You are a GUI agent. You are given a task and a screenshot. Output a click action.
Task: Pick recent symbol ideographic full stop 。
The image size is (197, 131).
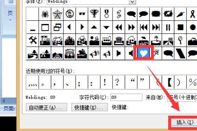click(45, 82)
